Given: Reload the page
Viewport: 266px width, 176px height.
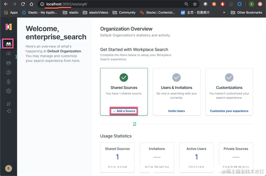Looking at the screenshot, I should click(23, 4).
